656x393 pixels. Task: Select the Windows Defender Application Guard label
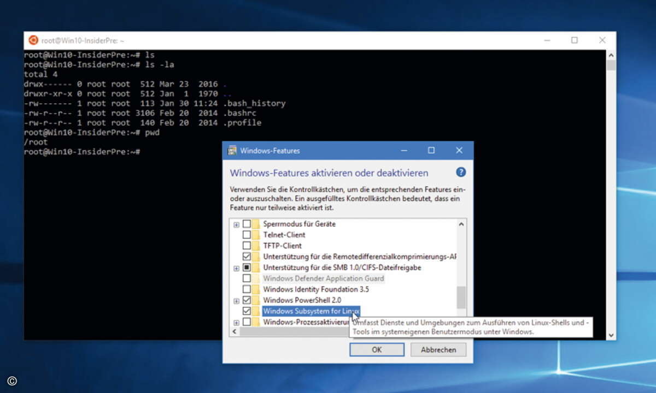324,278
